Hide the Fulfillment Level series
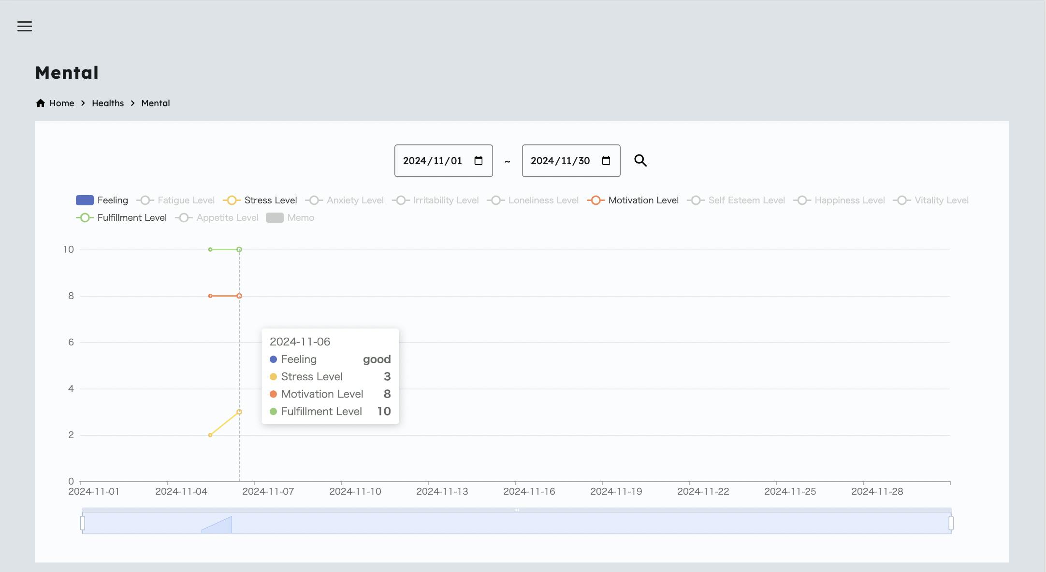 click(131, 218)
